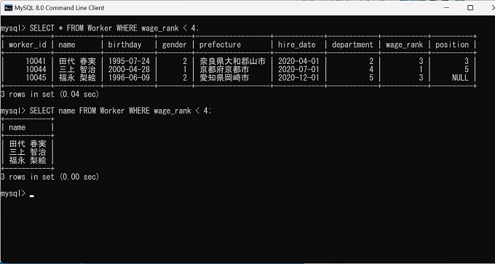Screen dimensions: 495x264
Task: Click worker id 10044 cell
Action: click(x=36, y=69)
